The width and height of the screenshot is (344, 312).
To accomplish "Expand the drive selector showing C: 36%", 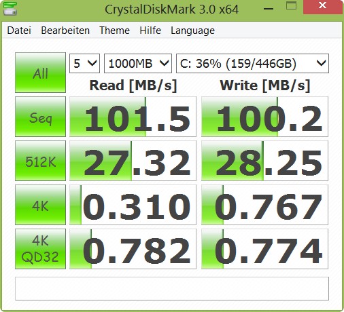I will pyautogui.click(x=252, y=63).
